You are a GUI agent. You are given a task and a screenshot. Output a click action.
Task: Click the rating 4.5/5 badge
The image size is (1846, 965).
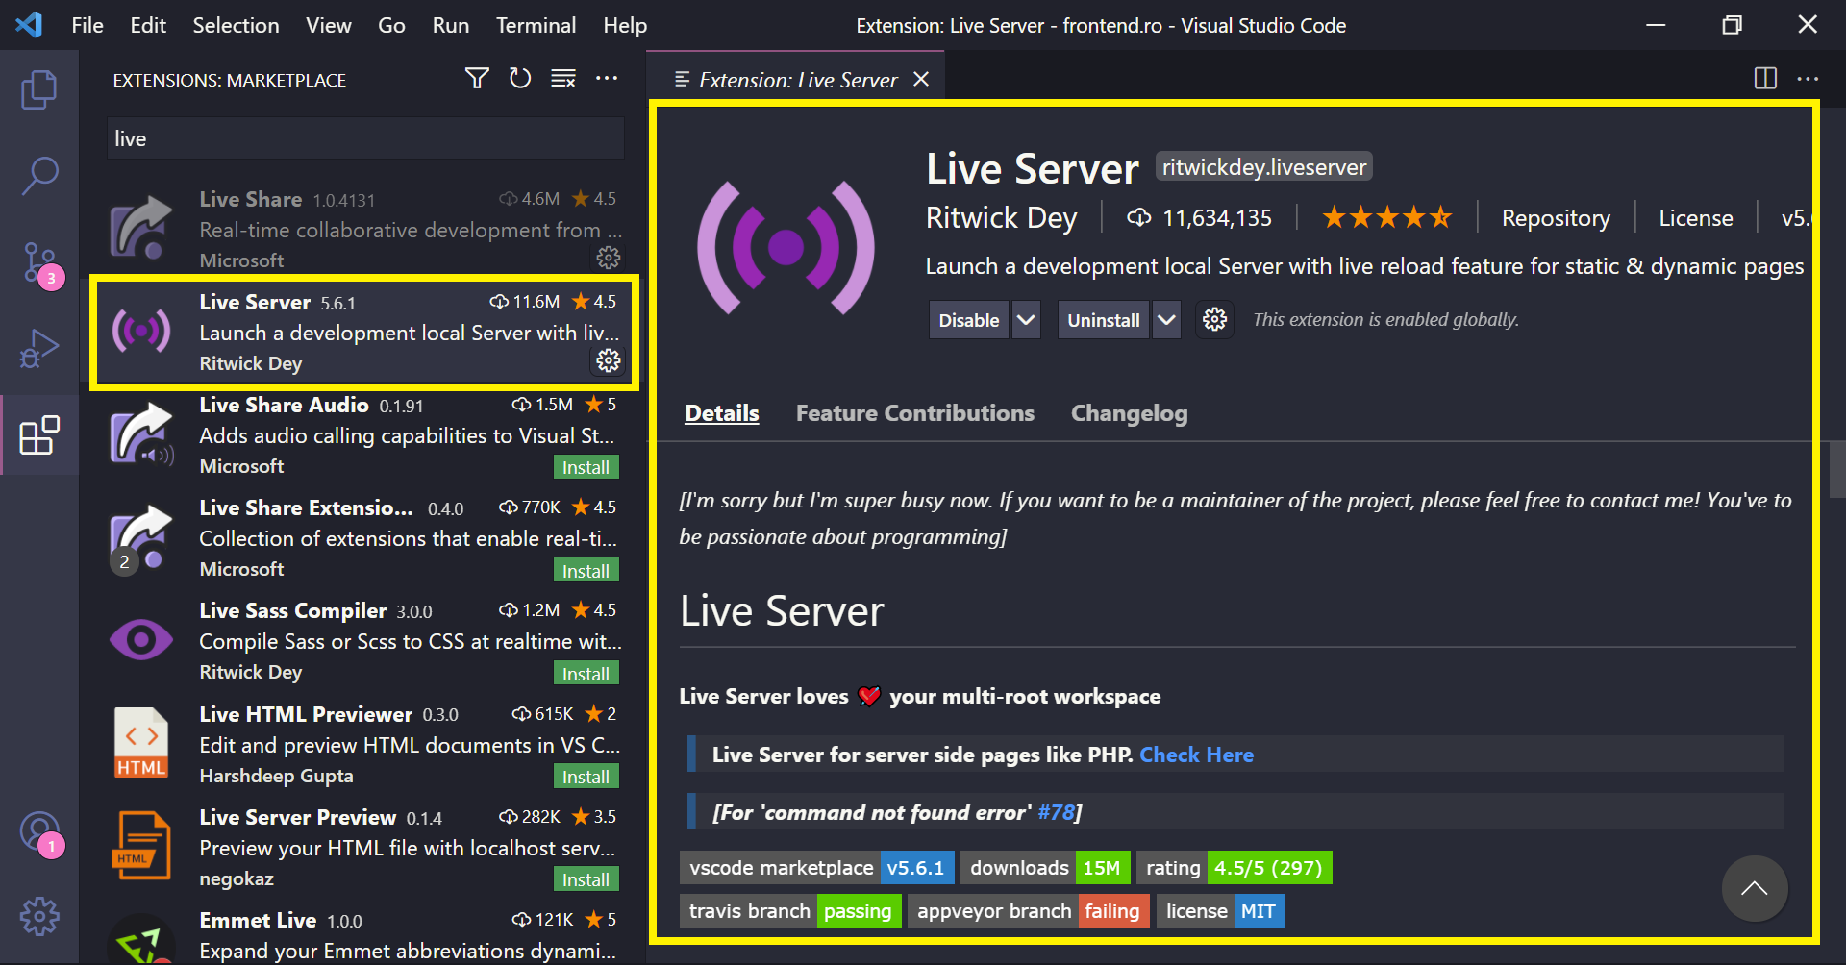[1234, 868]
